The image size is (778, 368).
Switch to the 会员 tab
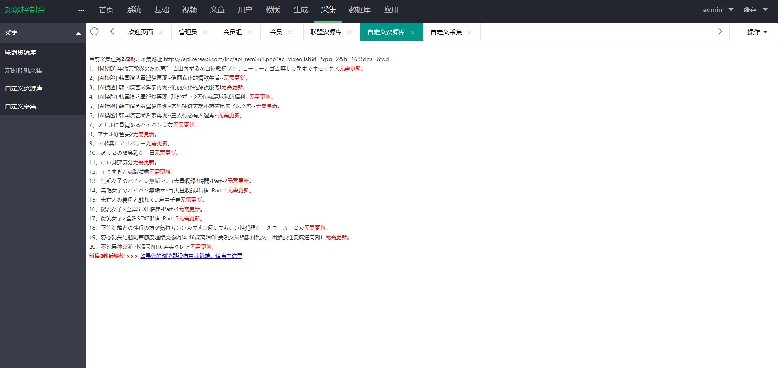276,32
